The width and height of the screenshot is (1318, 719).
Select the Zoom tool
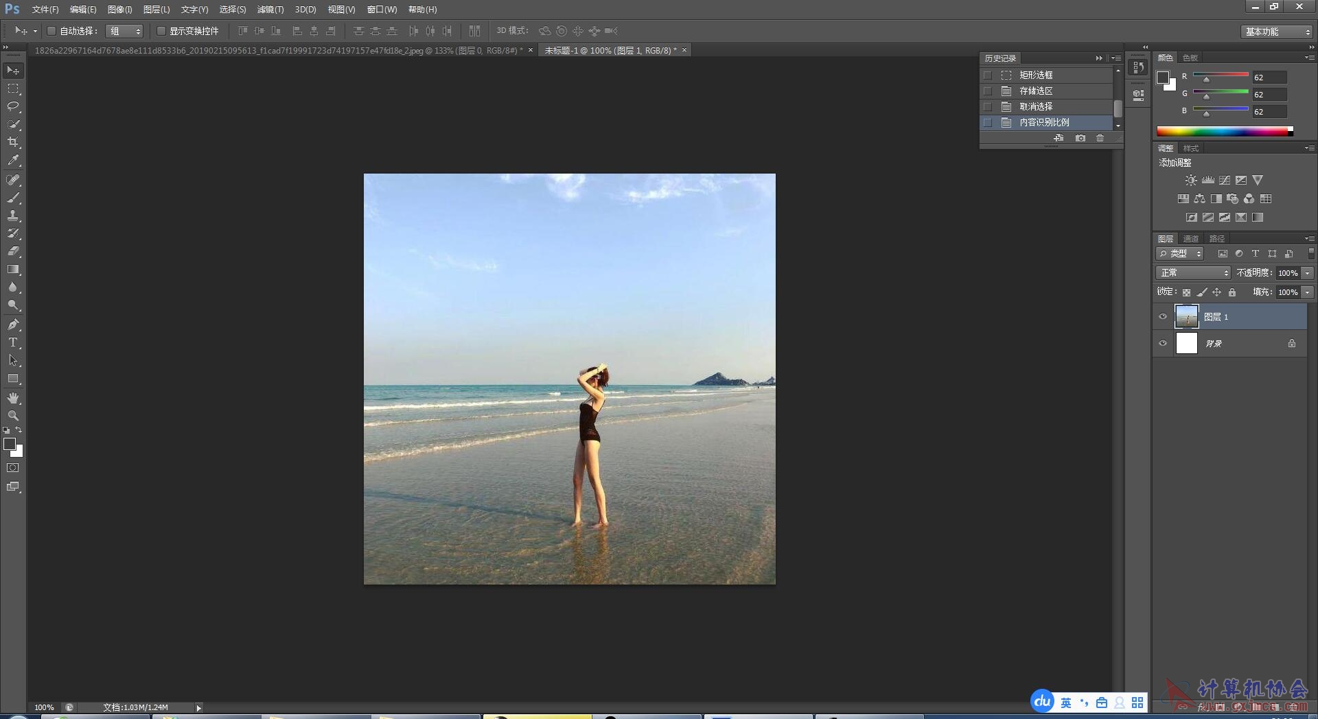click(13, 416)
